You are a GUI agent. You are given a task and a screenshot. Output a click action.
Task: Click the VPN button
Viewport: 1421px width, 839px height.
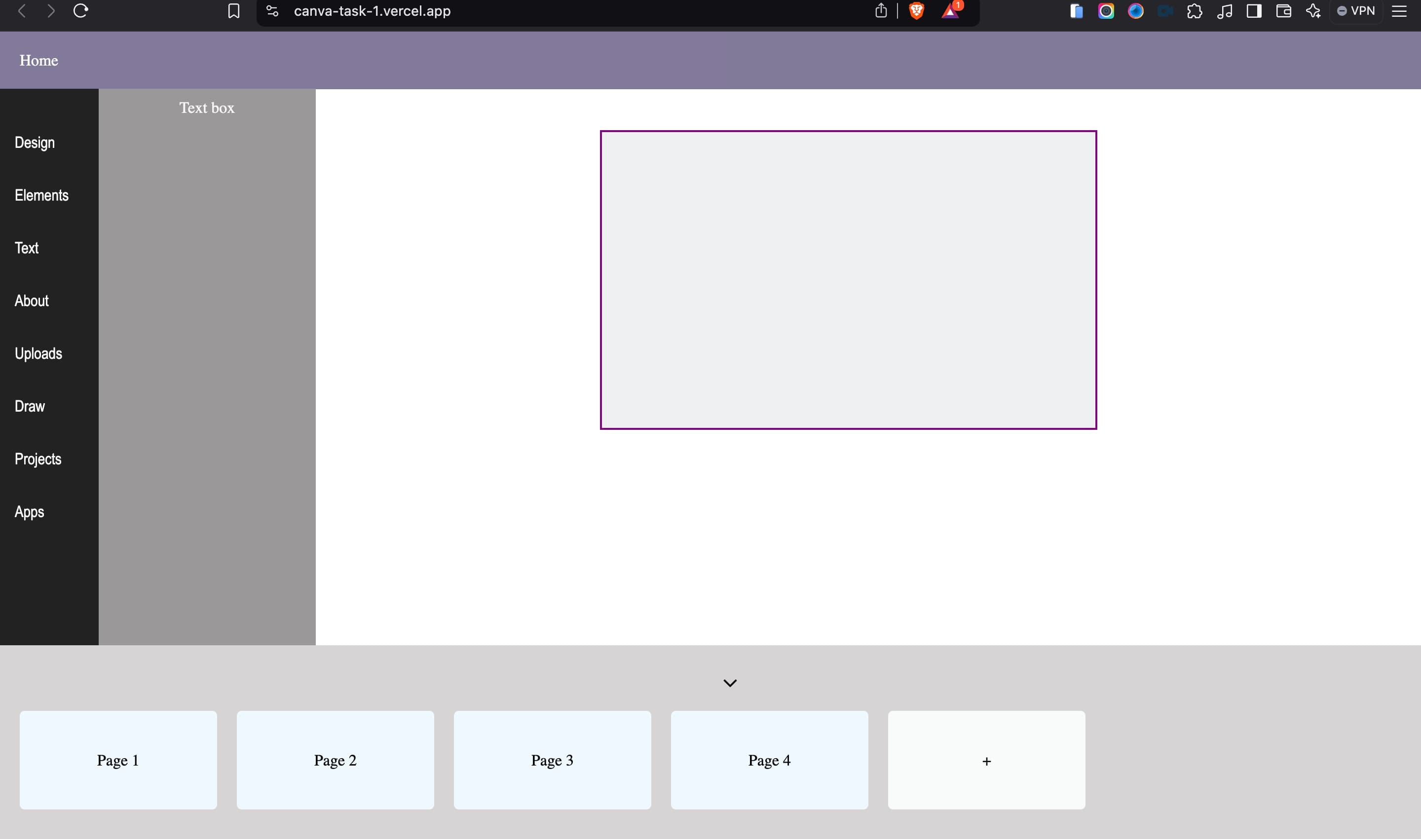point(1356,11)
